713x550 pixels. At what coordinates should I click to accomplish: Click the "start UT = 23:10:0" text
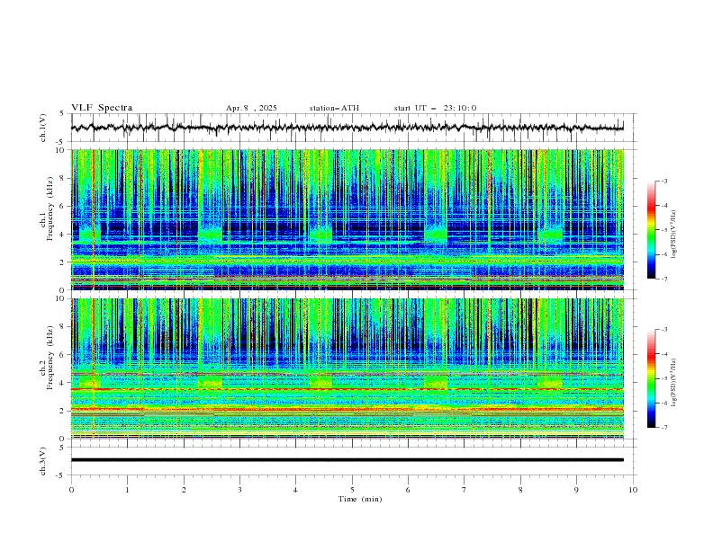click(x=435, y=108)
